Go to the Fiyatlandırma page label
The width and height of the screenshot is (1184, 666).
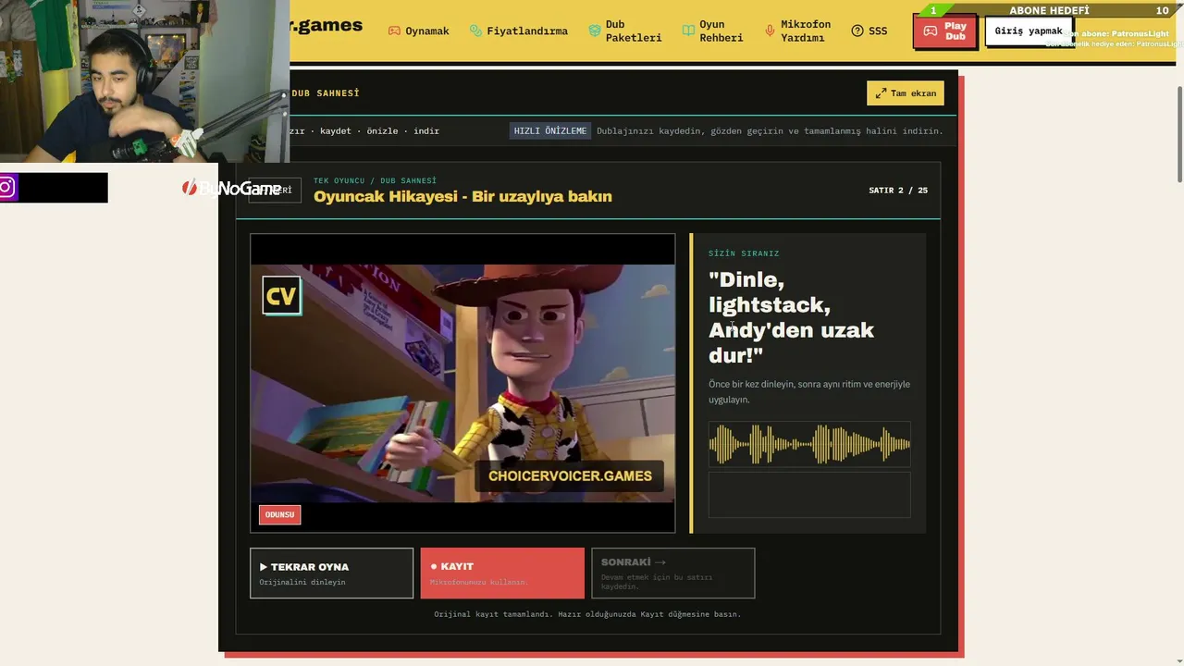point(527,31)
